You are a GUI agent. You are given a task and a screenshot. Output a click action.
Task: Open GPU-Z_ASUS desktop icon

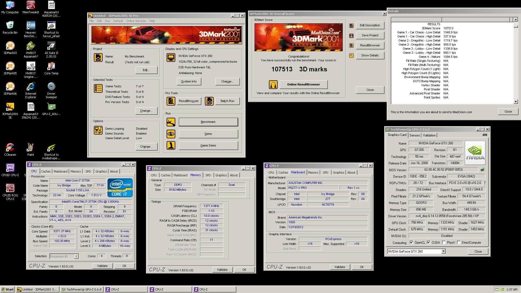coord(51,109)
